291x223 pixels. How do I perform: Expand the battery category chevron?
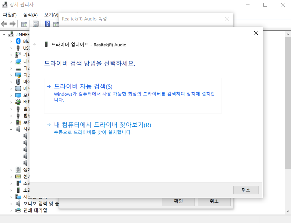point(11,102)
